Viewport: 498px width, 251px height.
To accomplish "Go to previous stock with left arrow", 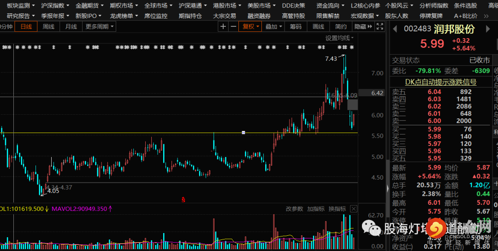I will coord(395,29).
